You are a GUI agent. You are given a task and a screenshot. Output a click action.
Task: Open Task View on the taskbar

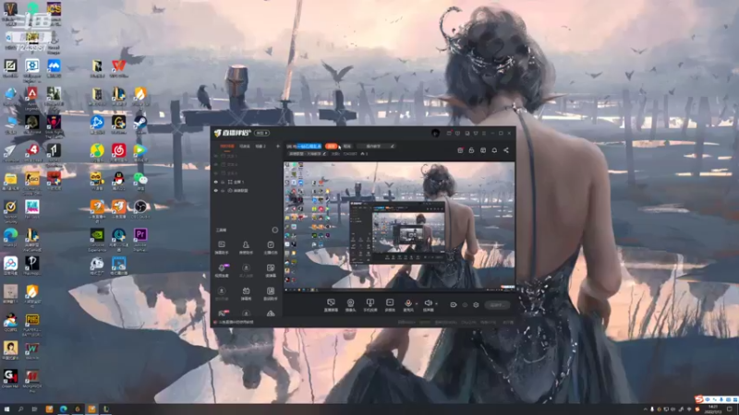click(34, 409)
